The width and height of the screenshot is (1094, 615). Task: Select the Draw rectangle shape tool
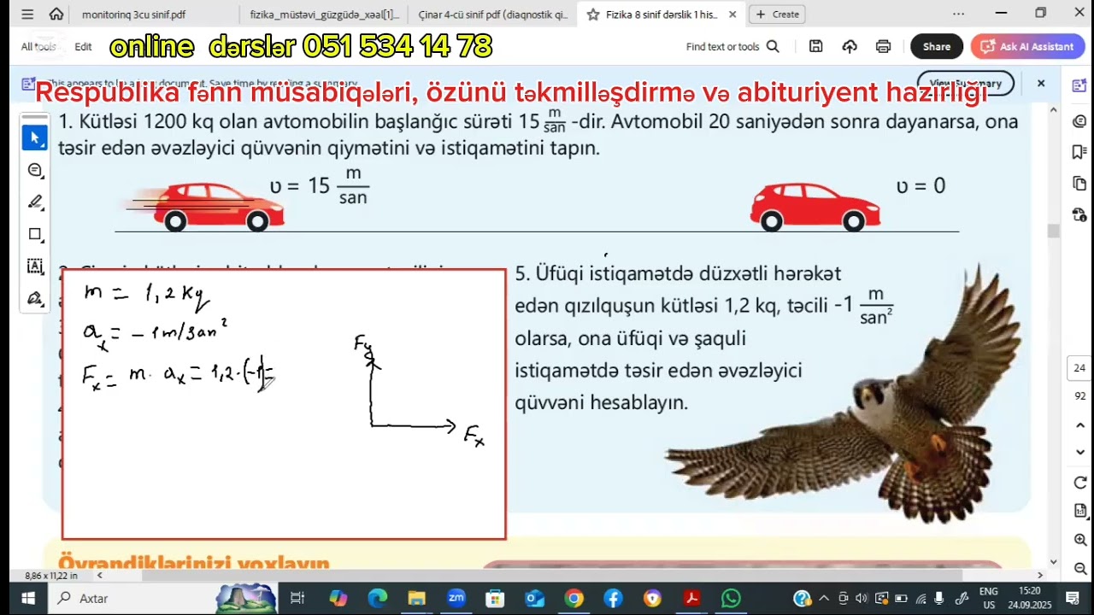pyautogui.click(x=35, y=234)
